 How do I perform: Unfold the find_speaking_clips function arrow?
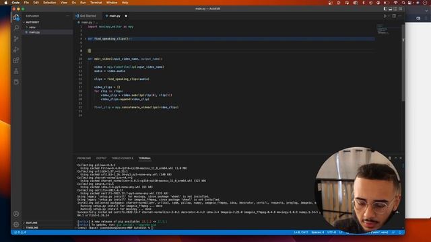[86, 39]
